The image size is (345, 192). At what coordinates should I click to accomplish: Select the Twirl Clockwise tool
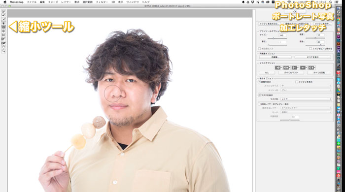click(x=3, y=23)
